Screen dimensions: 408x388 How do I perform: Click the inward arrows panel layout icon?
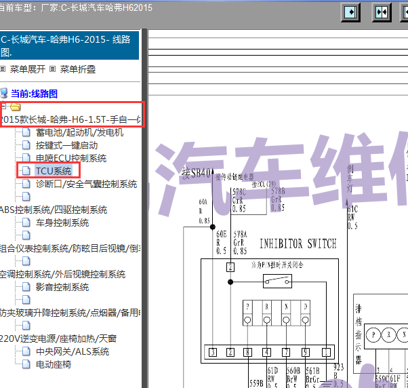382,12
